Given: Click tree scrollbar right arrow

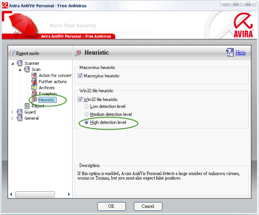Looking at the screenshot, I should 69,194.
